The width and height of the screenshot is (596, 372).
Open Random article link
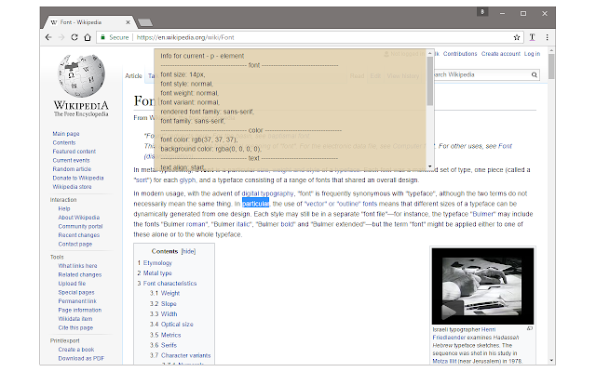pyautogui.click(x=72, y=169)
